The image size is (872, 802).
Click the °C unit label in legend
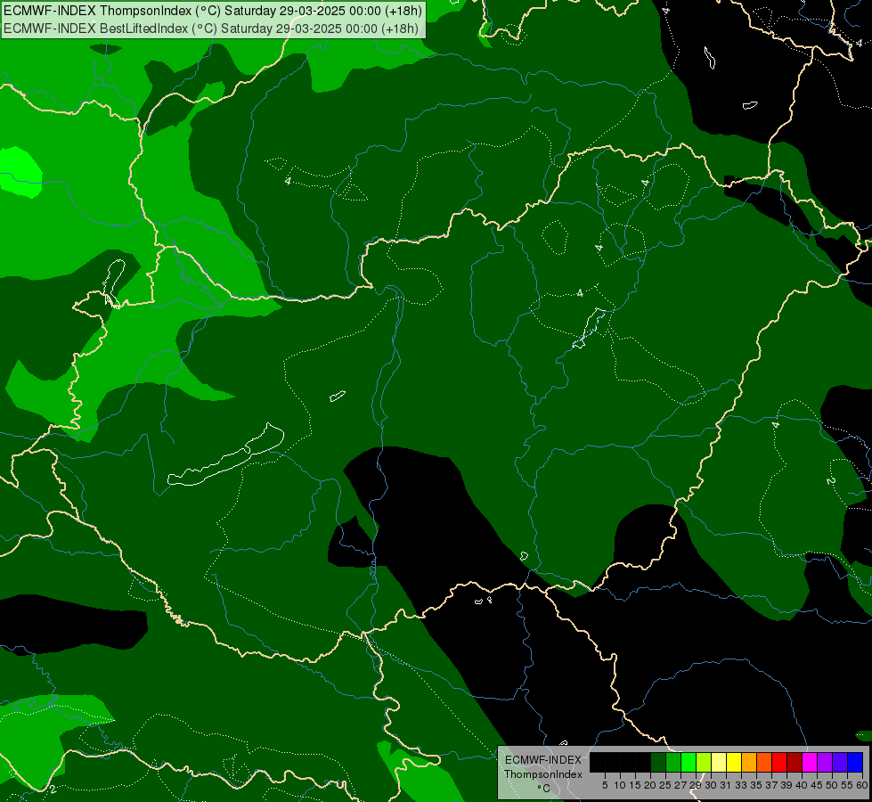pyautogui.click(x=544, y=789)
